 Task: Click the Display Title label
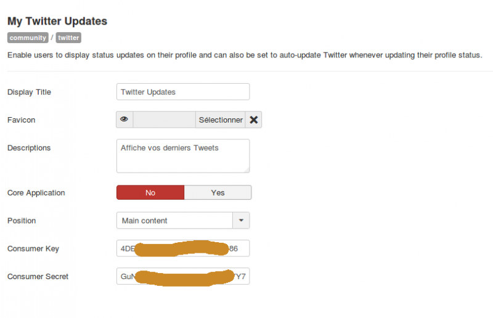click(29, 92)
